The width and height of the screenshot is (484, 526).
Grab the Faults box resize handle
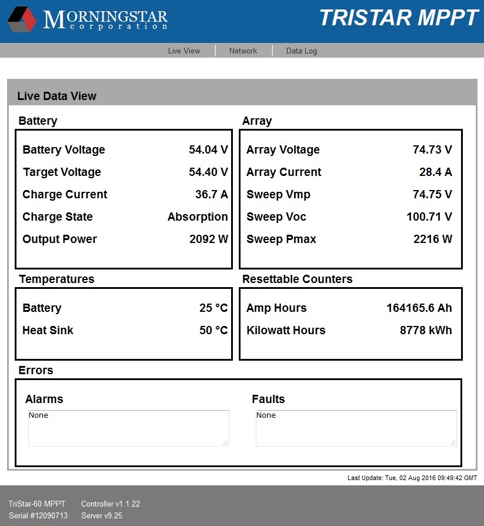click(453, 443)
